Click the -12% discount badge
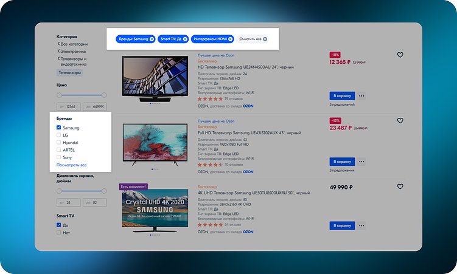457x274 pixels. [x=335, y=120]
